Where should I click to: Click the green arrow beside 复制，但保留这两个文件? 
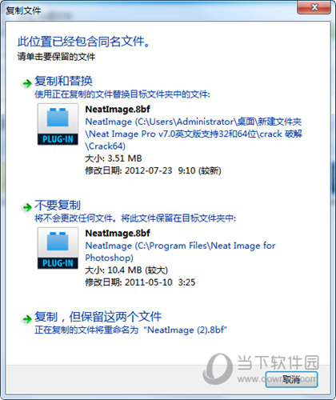click(x=27, y=318)
